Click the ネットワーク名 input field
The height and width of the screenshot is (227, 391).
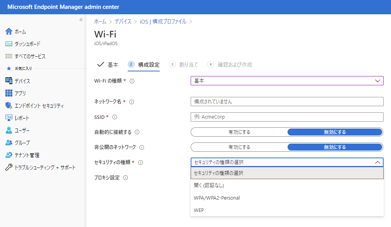click(x=287, y=102)
